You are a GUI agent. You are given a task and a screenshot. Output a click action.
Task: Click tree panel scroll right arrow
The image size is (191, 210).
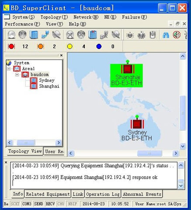coord(59,143)
